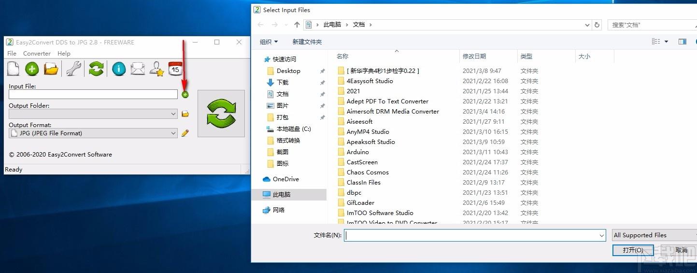Select the Apeaksoft Studio folder

coord(371,142)
